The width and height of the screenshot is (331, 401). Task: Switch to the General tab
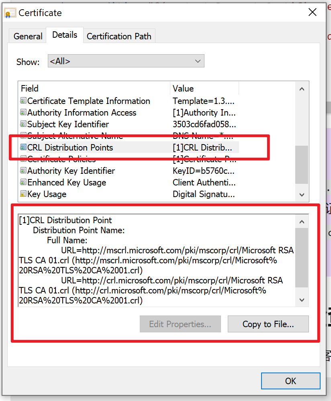[28, 36]
